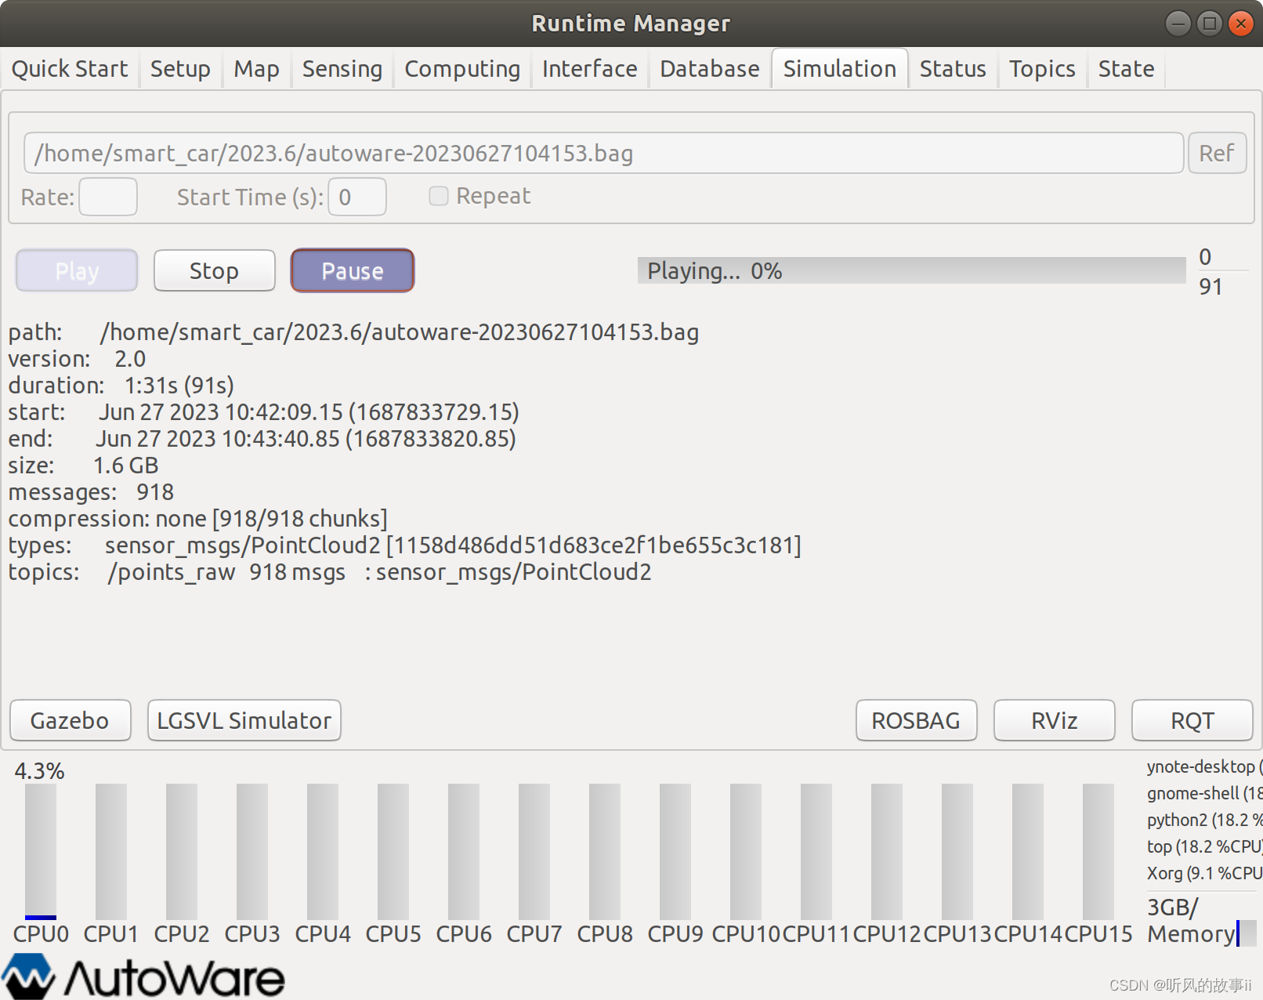Enable the Repeat option

click(439, 196)
